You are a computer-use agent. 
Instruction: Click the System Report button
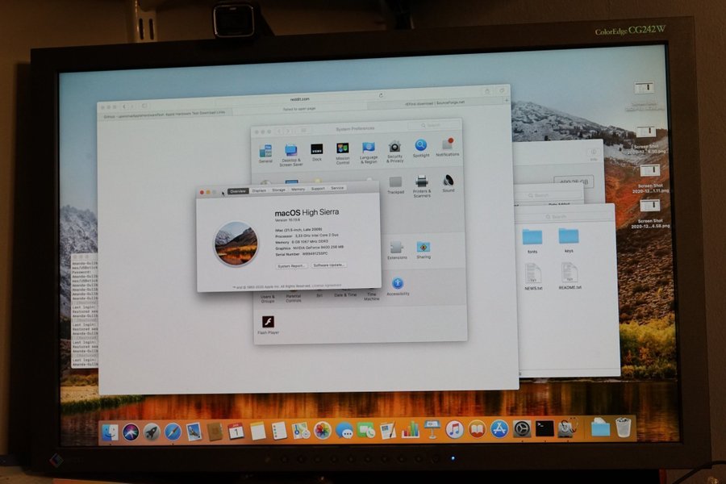point(291,266)
